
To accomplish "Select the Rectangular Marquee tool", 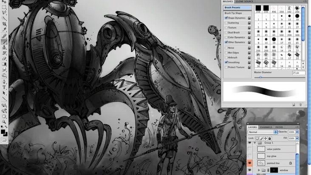I will [x=4, y=7].
